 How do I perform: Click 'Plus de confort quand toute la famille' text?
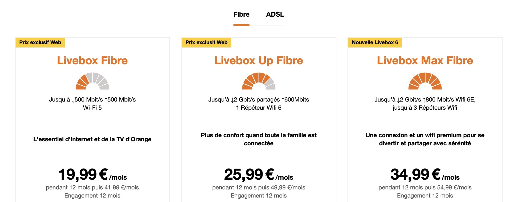pyautogui.click(x=259, y=139)
